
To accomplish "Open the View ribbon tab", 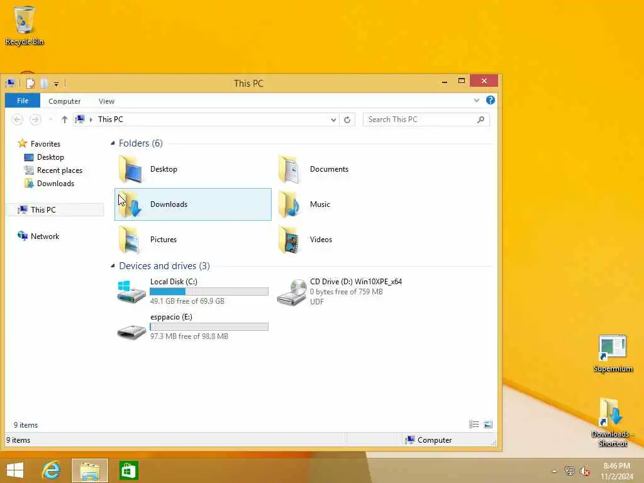I will [x=106, y=101].
